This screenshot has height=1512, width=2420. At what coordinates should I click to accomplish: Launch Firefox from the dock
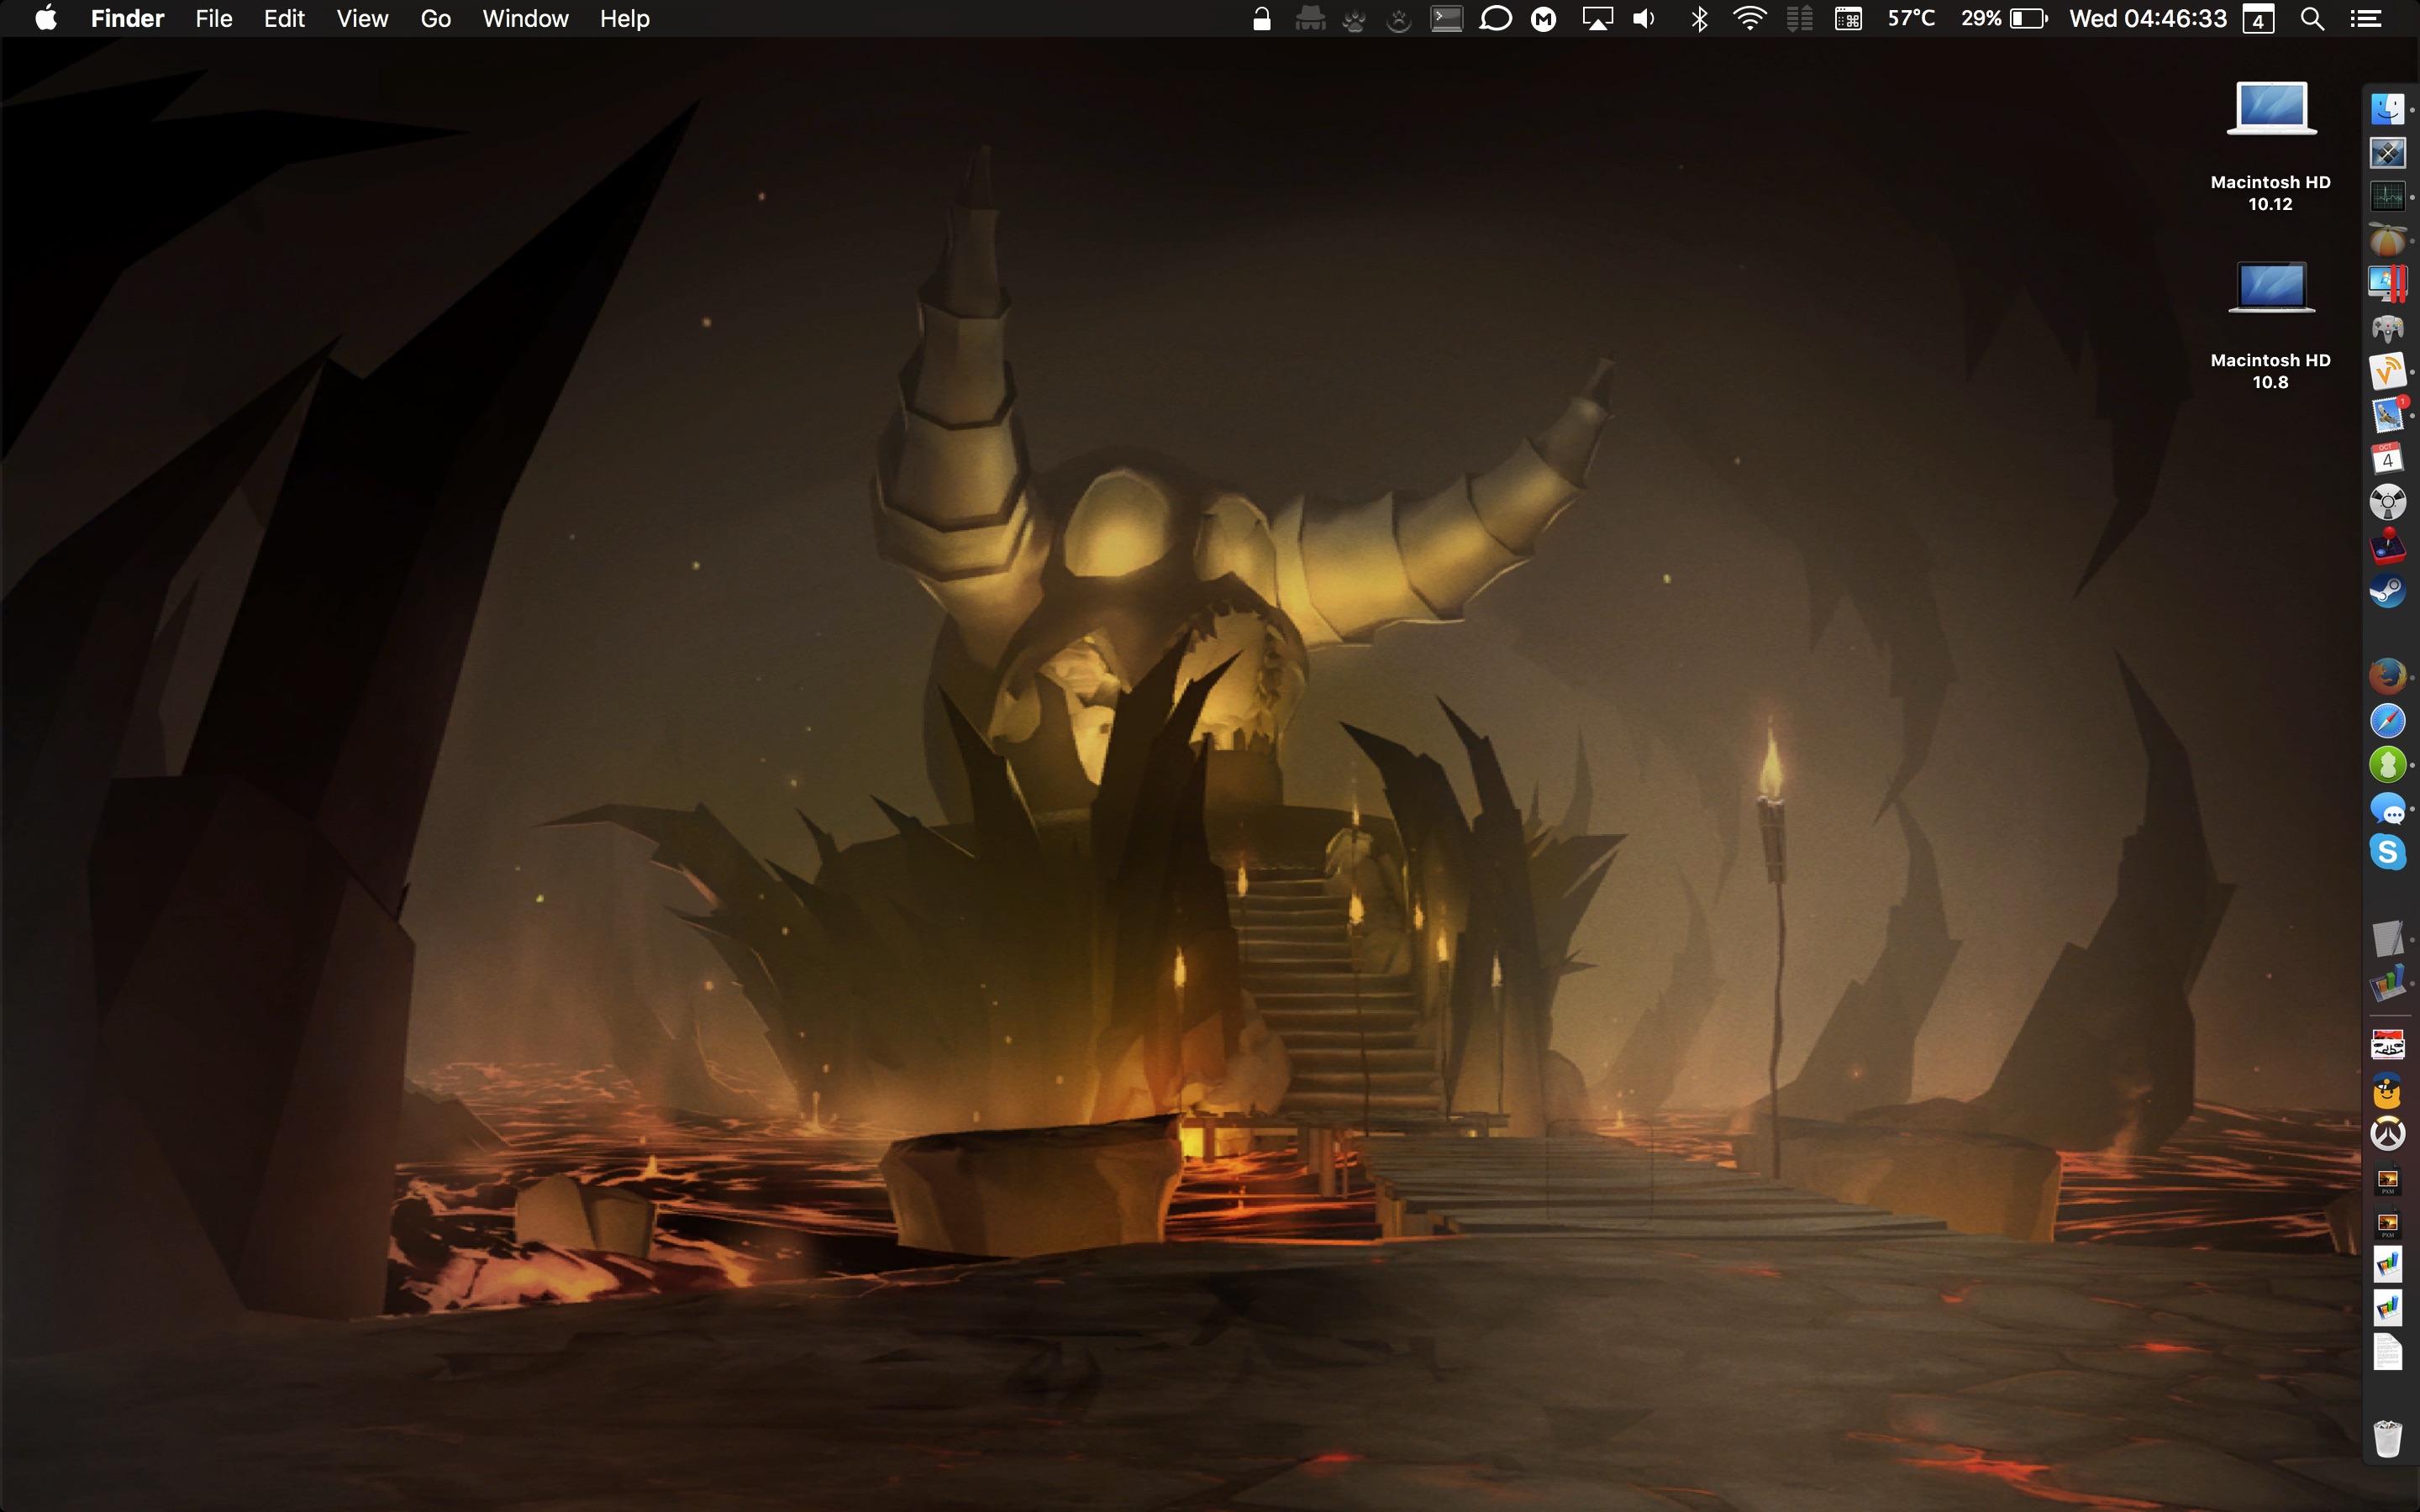(2387, 676)
